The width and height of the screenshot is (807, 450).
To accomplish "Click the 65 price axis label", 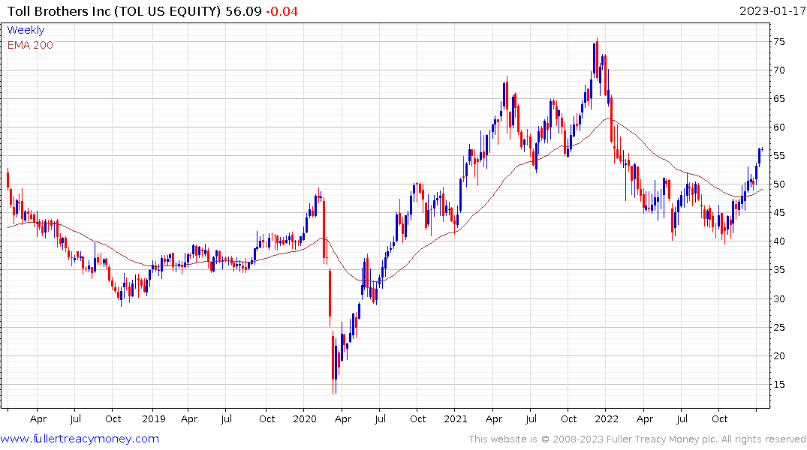I will click(779, 99).
